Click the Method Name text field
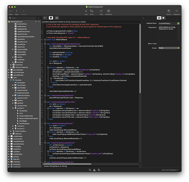This screenshot has width=189, height=182. [x=168, y=23]
